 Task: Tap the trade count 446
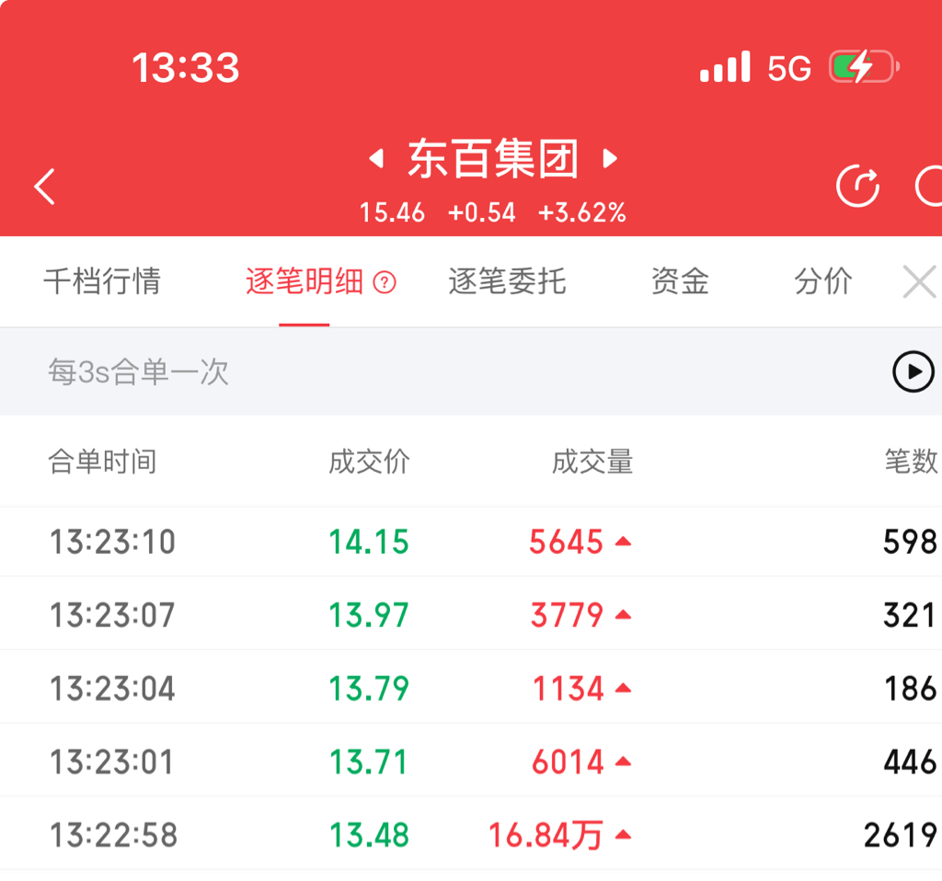coord(910,761)
